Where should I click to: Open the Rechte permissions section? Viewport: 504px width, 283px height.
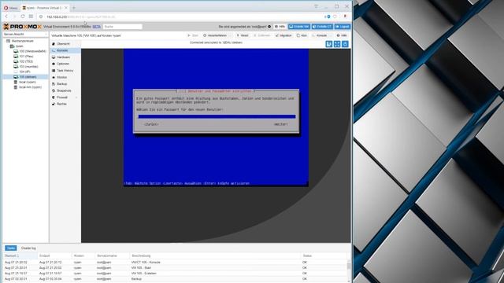pyautogui.click(x=61, y=105)
